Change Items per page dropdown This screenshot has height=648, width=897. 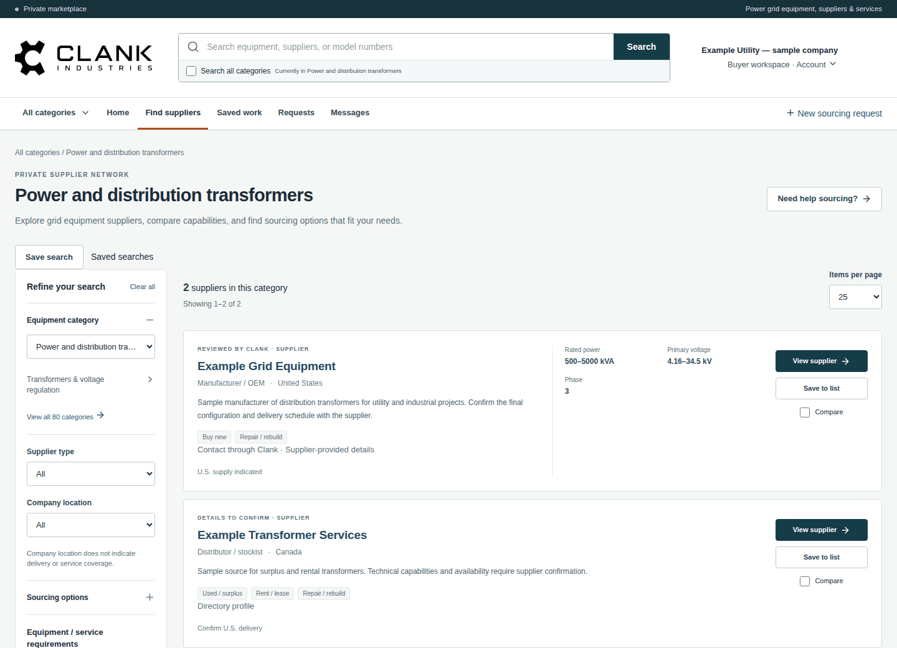point(855,297)
